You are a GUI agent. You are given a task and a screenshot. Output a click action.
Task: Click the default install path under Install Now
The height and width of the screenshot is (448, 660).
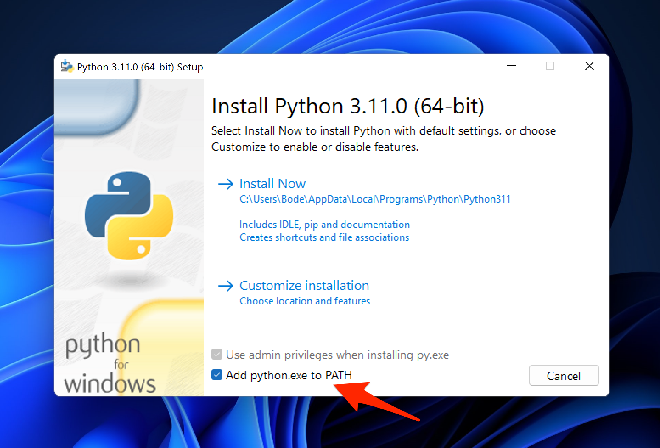click(375, 199)
